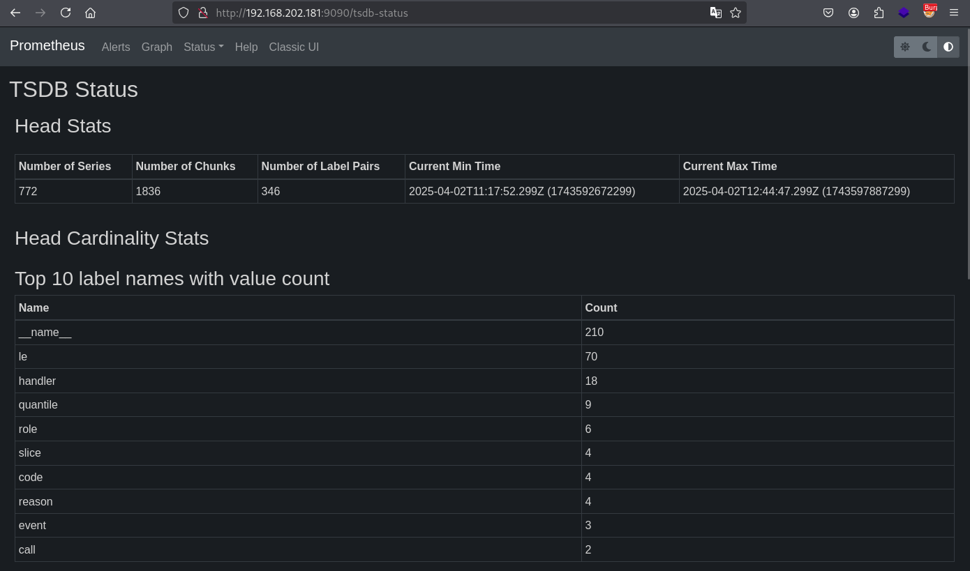The width and height of the screenshot is (970, 571).
Task: Click the count value 70
Action: tap(591, 356)
